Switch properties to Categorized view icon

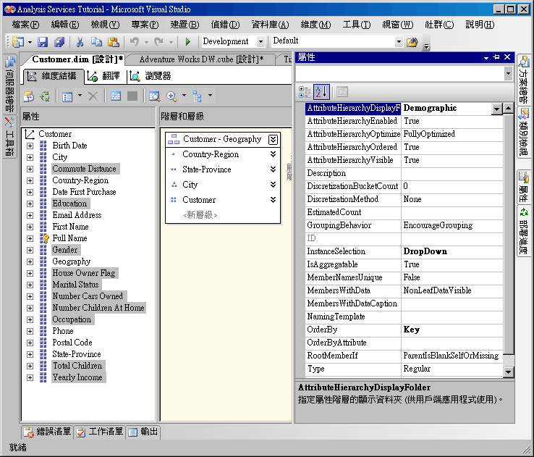305,92
